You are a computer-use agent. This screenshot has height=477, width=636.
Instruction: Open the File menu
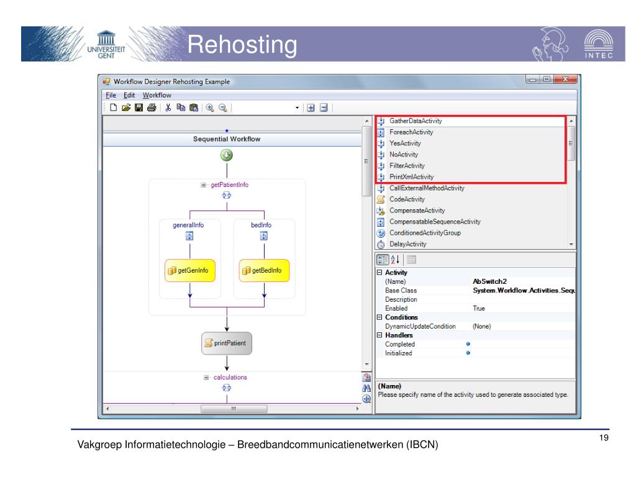pos(111,95)
